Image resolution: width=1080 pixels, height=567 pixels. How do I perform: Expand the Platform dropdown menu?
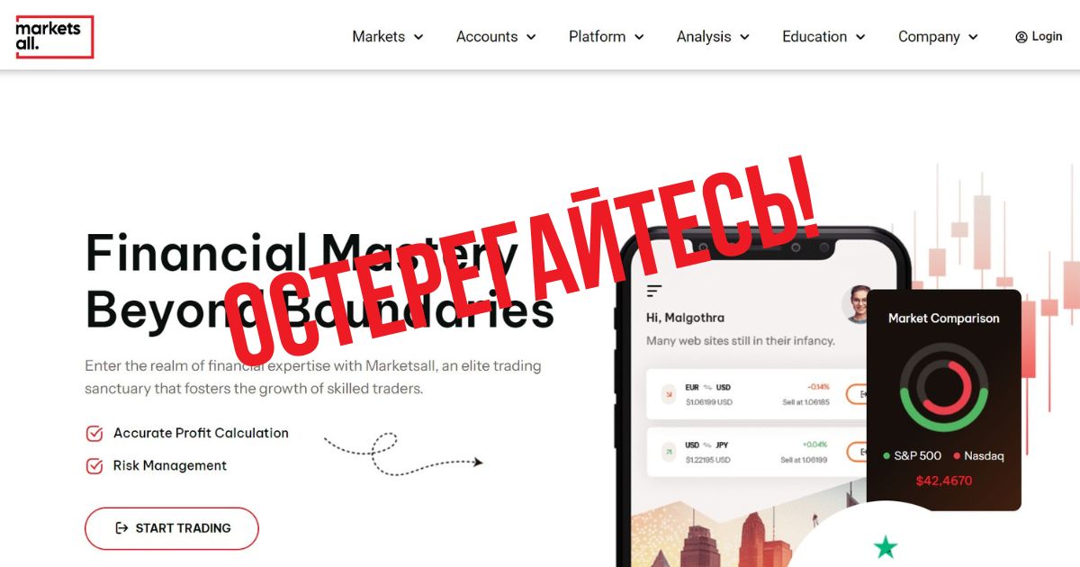coord(607,37)
